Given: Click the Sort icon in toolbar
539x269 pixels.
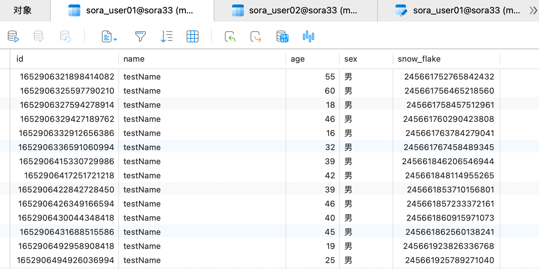Looking at the screenshot, I should click(166, 36).
